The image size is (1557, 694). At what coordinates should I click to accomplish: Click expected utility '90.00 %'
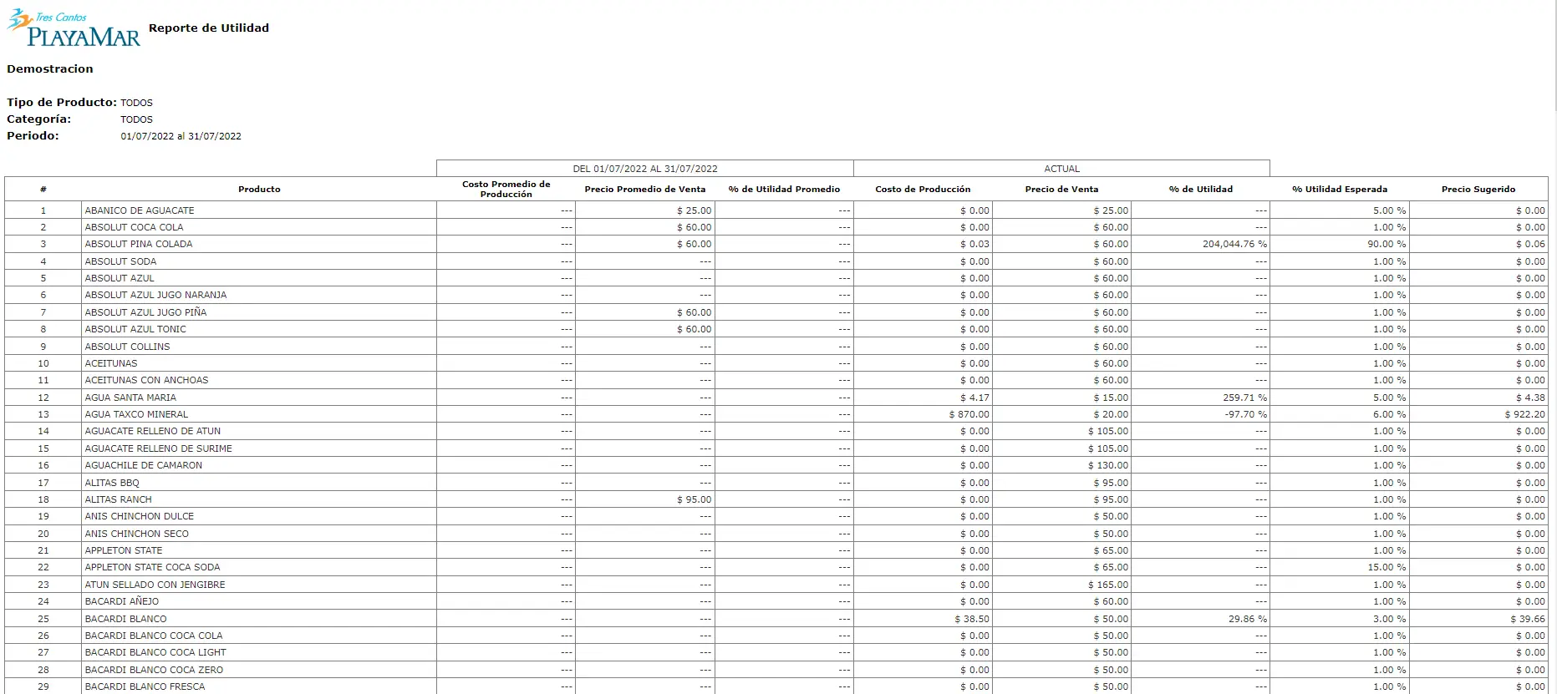(x=1387, y=244)
